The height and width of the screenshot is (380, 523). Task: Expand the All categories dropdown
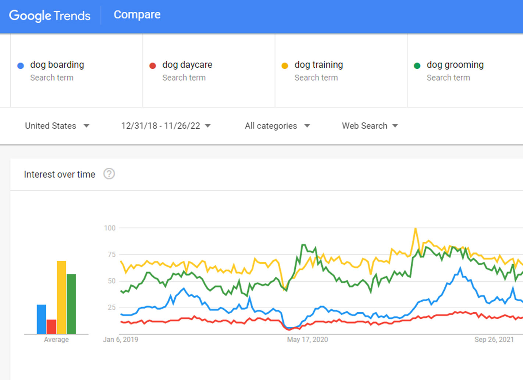coord(277,126)
